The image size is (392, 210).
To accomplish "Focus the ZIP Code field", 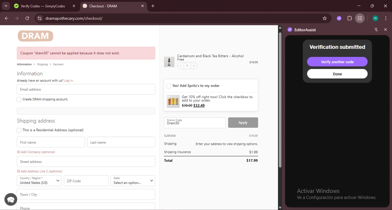I will click(86, 181).
